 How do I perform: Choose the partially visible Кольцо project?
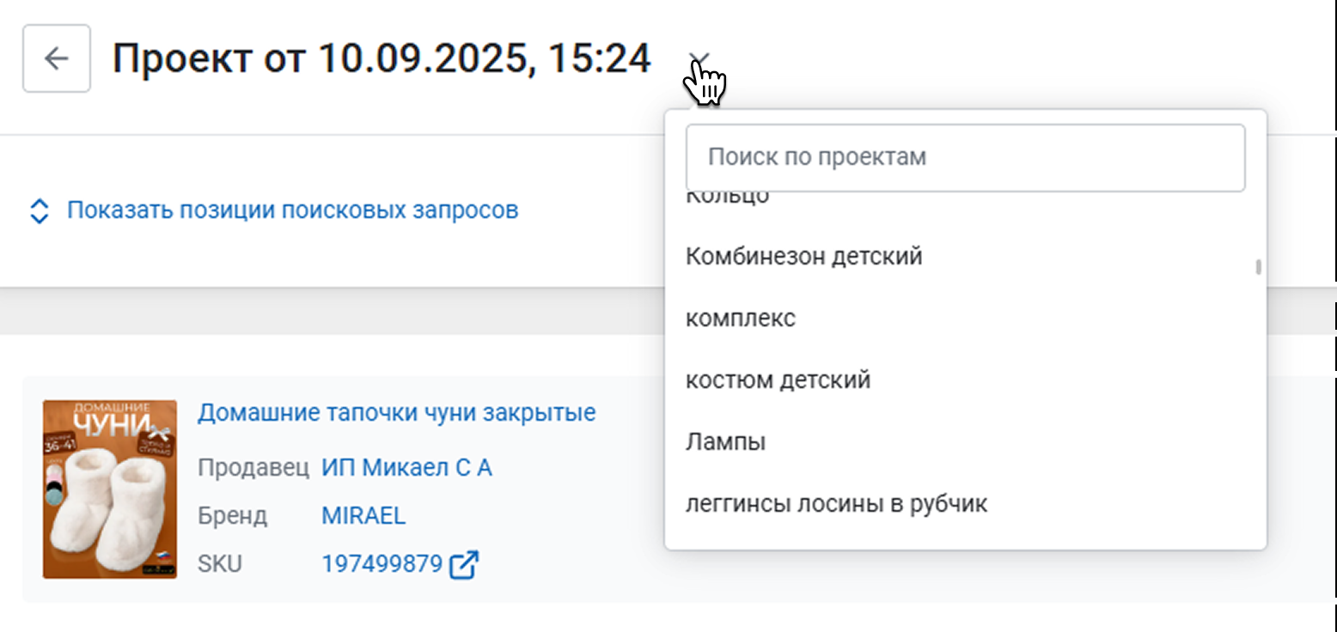coord(727,198)
